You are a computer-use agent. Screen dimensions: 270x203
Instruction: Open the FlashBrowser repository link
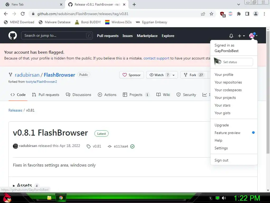59,75
